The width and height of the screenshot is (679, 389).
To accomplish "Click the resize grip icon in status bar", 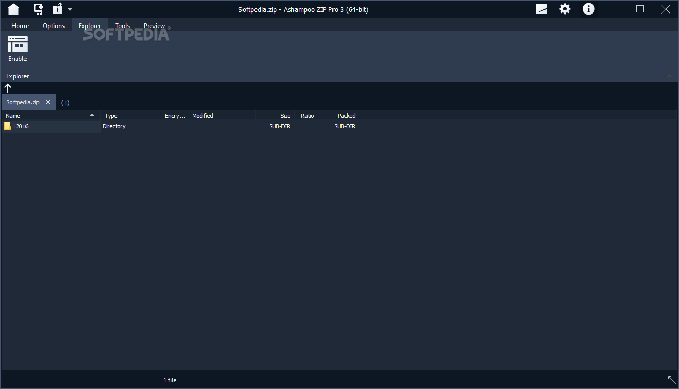I will pyautogui.click(x=672, y=380).
